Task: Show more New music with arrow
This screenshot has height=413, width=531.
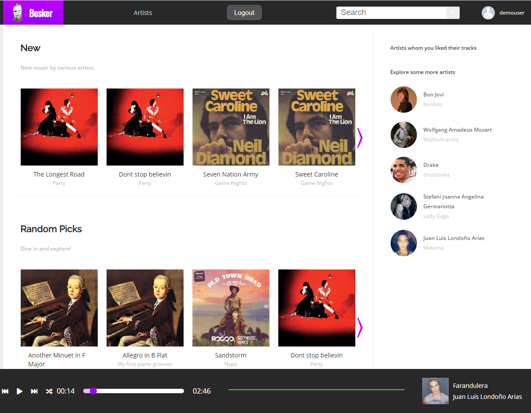Action: tap(360, 138)
